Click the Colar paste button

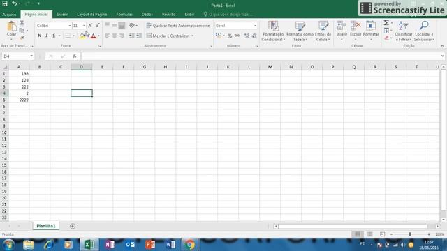[11, 29]
